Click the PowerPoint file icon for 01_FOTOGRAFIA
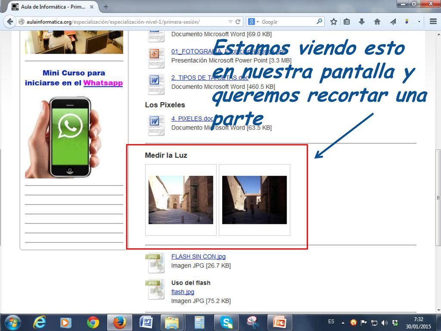Image resolution: width=441 pixels, height=331 pixels. tap(156, 57)
